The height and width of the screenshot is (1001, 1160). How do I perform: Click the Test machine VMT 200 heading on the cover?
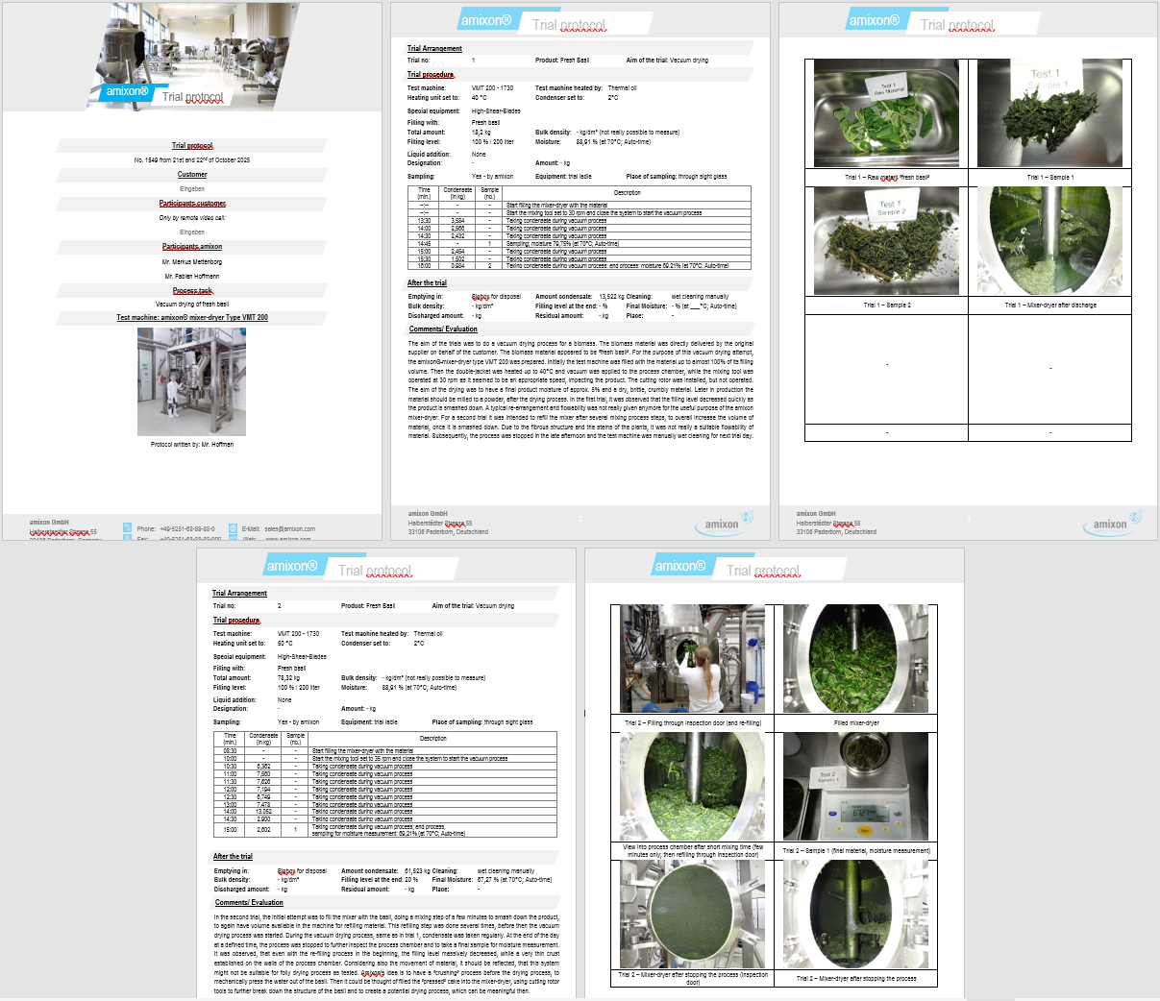pyautogui.click(x=192, y=317)
